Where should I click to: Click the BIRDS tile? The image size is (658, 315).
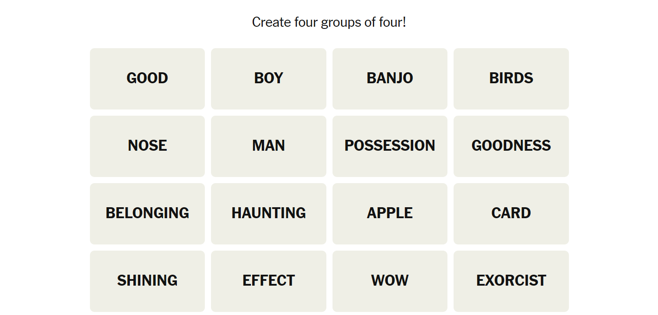(x=511, y=79)
